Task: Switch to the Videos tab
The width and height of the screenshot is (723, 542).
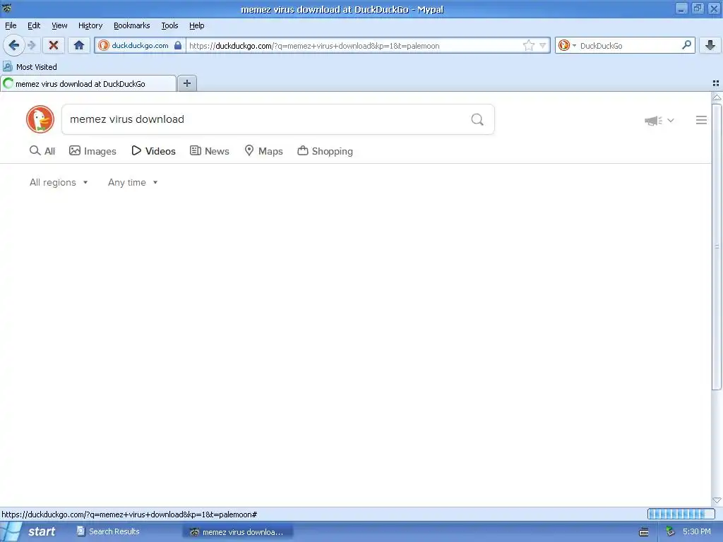Action: tap(153, 151)
